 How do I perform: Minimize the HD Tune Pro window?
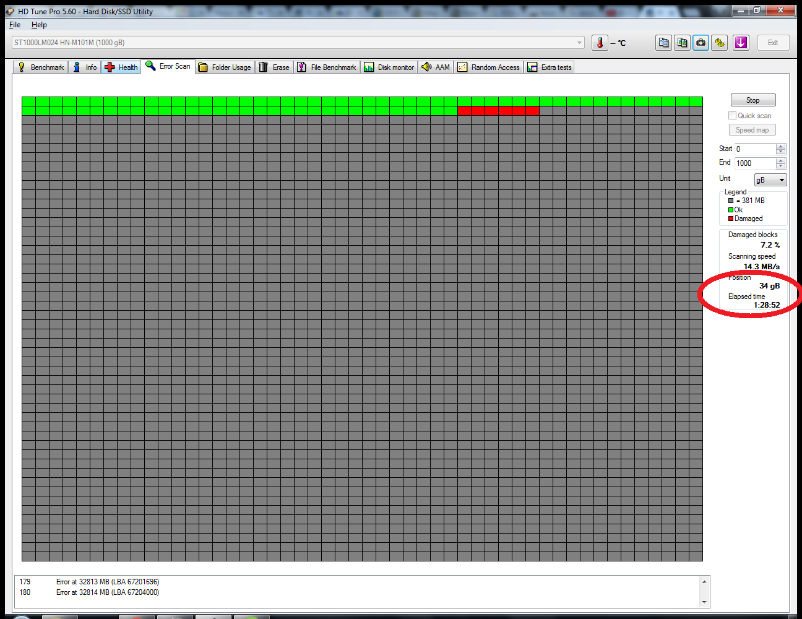point(741,10)
